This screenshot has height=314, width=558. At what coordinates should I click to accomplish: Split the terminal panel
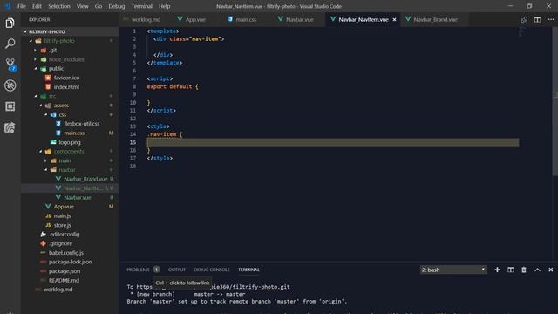point(510,270)
